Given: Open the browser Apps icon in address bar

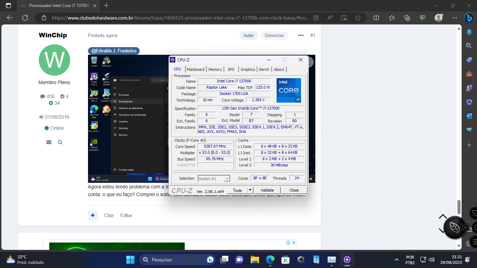Looking at the screenshot, I should (316, 18).
